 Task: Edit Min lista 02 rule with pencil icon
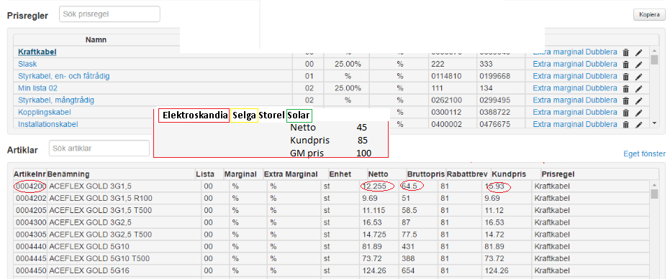tap(638, 89)
